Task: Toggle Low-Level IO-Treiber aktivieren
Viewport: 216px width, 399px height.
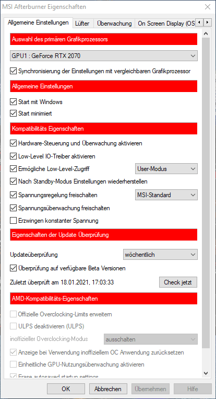Action: (x=13, y=156)
